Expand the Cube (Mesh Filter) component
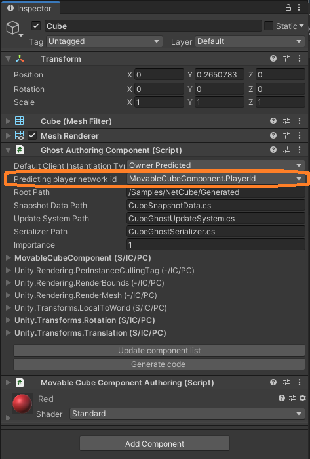The width and height of the screenshot is (310, 459). [x=8, y=121]
